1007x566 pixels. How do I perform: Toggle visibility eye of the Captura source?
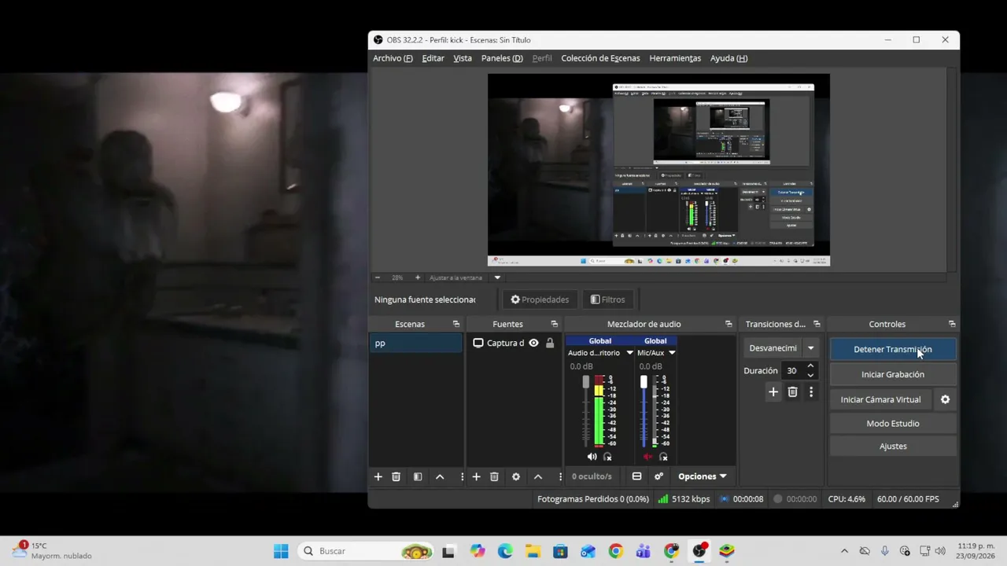click(x=533, y=343)
